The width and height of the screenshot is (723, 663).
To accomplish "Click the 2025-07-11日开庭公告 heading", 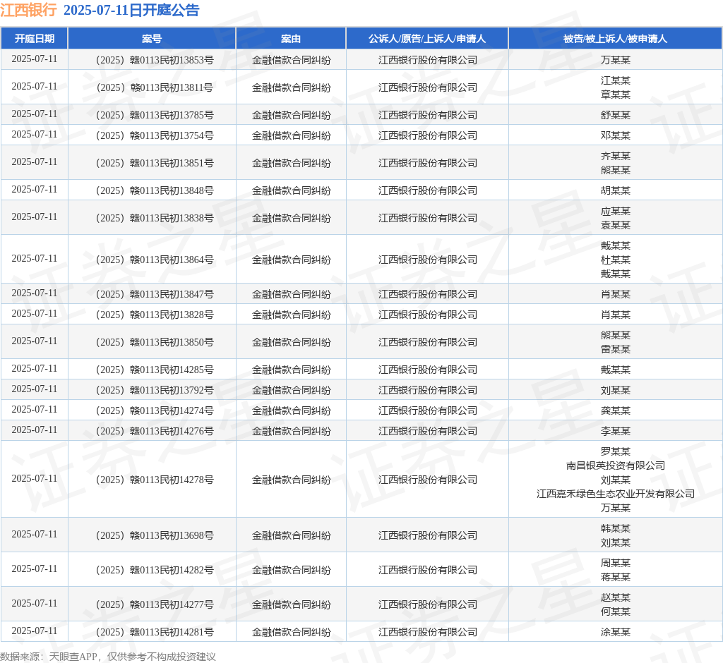I will click(x=131, y=10).
